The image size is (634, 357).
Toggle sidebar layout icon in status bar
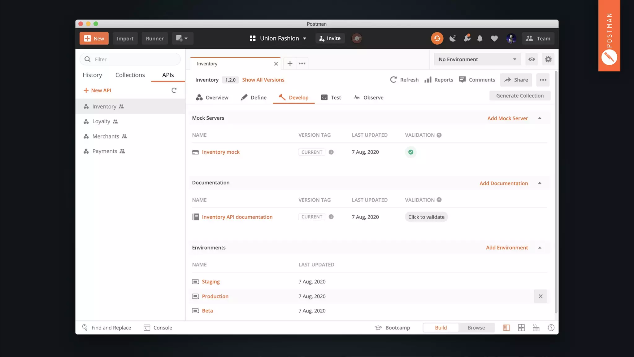pyautogui.click(x=506, y=328)
